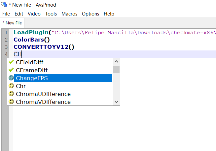Open the Video menu

click(34, 14)
